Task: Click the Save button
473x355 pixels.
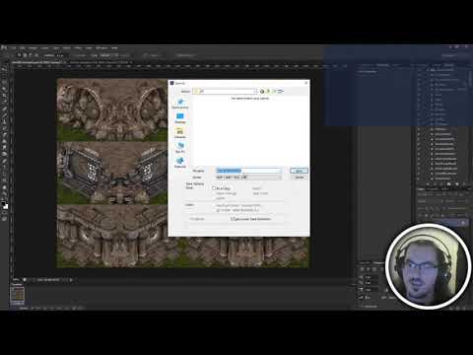Action: click(x=299, y=171)
